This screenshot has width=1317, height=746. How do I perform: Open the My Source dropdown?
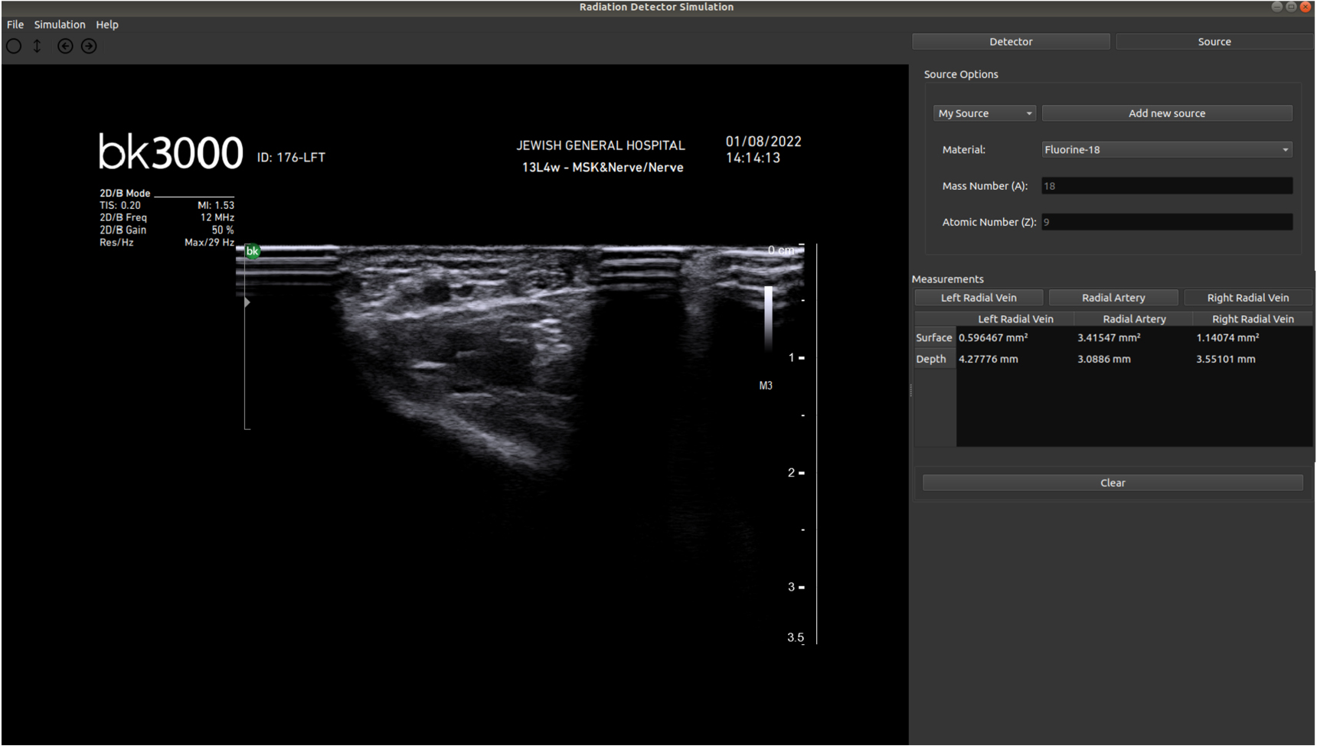point(983,112)
